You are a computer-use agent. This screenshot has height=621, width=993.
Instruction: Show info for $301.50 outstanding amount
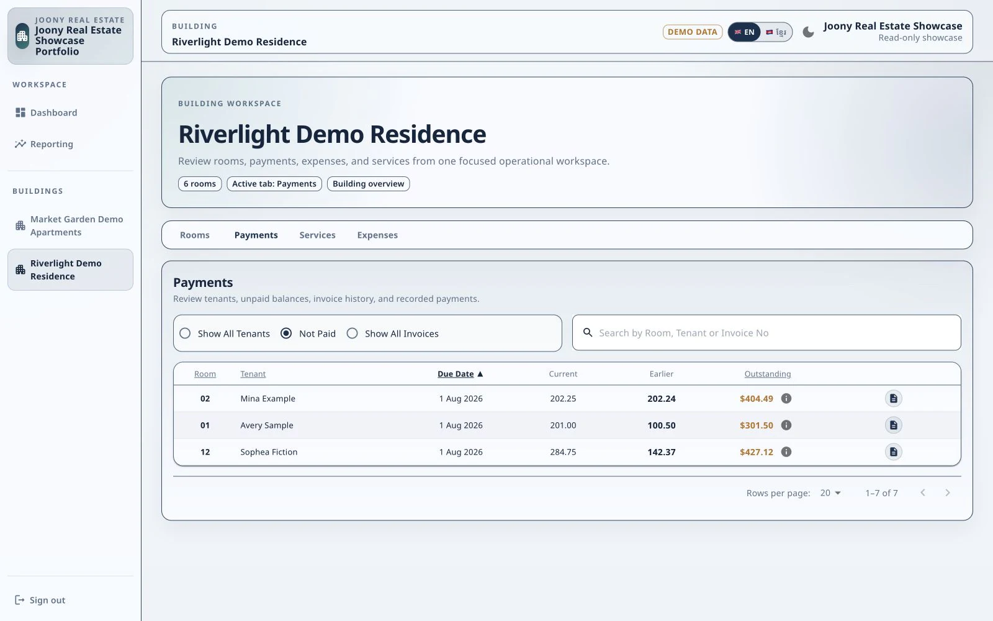pyautogui.click(x=786, y=425)
